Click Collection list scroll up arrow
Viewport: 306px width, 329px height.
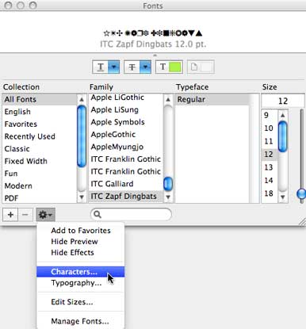pos(82,99)
